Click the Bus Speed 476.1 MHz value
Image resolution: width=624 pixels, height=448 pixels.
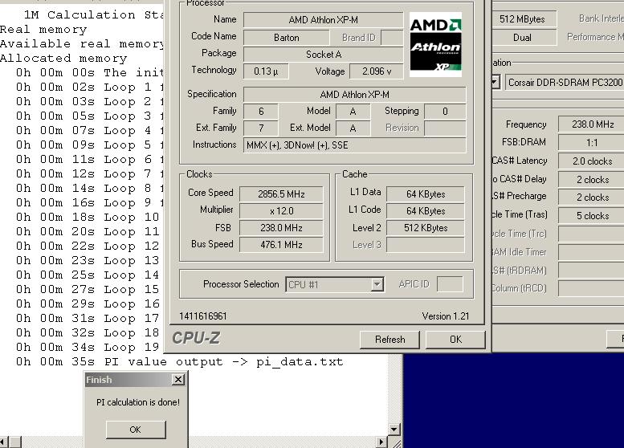click(x=281, y=245)
